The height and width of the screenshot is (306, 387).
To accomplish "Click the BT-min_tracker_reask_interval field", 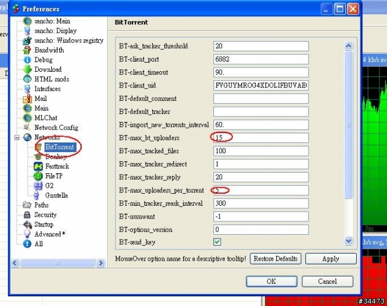I will tap(261, 203).
